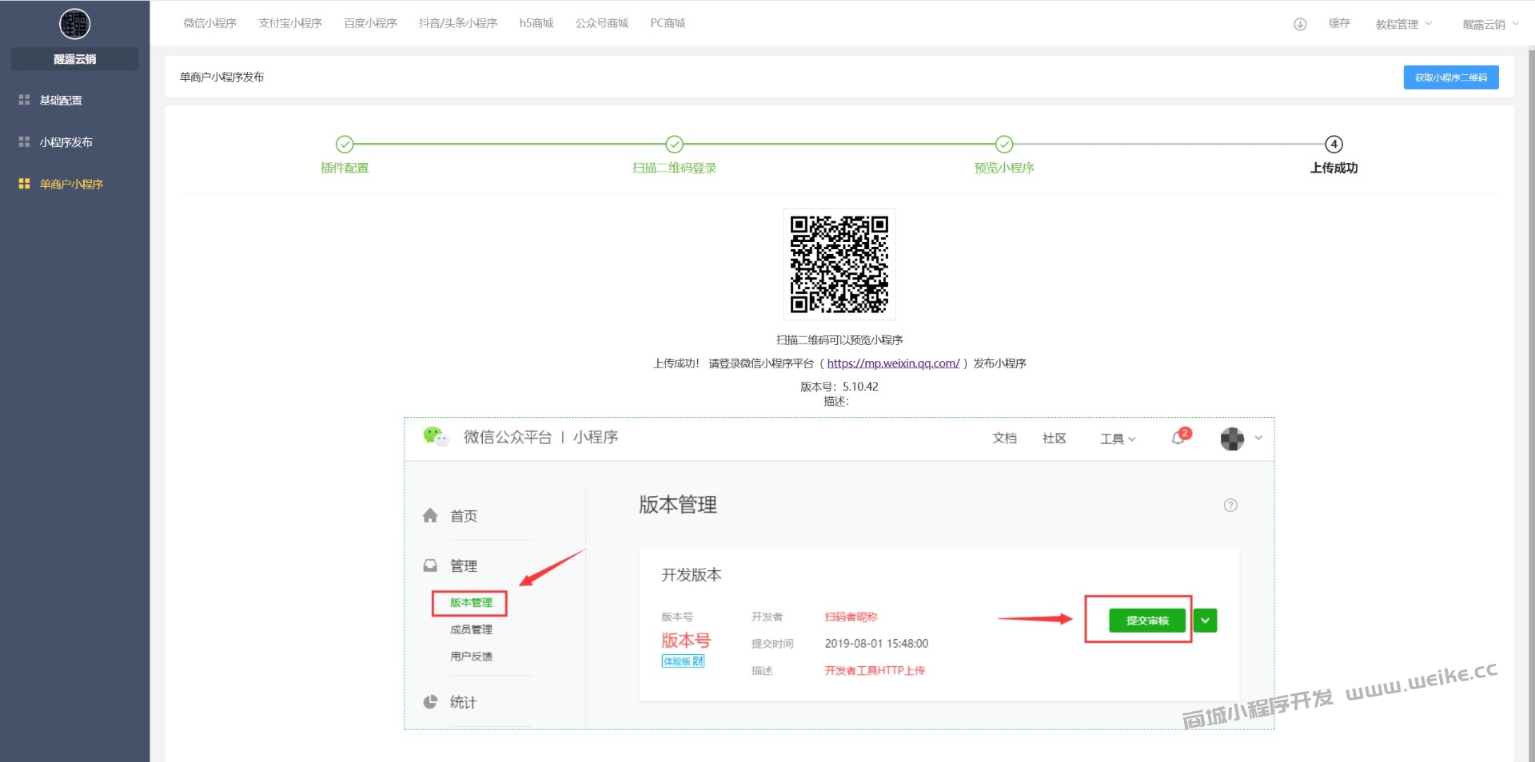Image resolution: width=1535 pixels, height=762 pixels.
Task: Click the 插件配置 step checkmark circle
Action: tap(345, 144)
